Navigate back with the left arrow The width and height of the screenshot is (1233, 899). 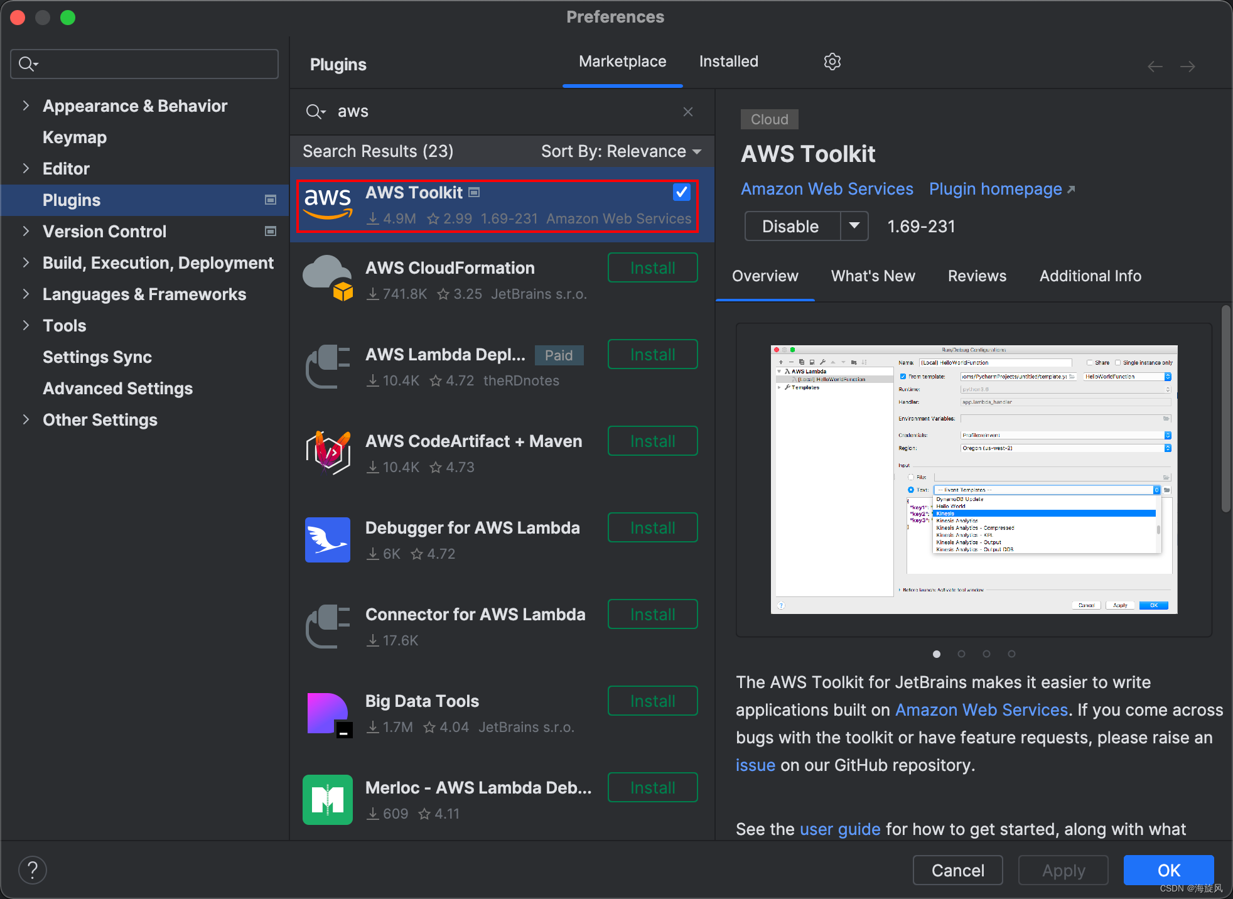(1155, 67)
